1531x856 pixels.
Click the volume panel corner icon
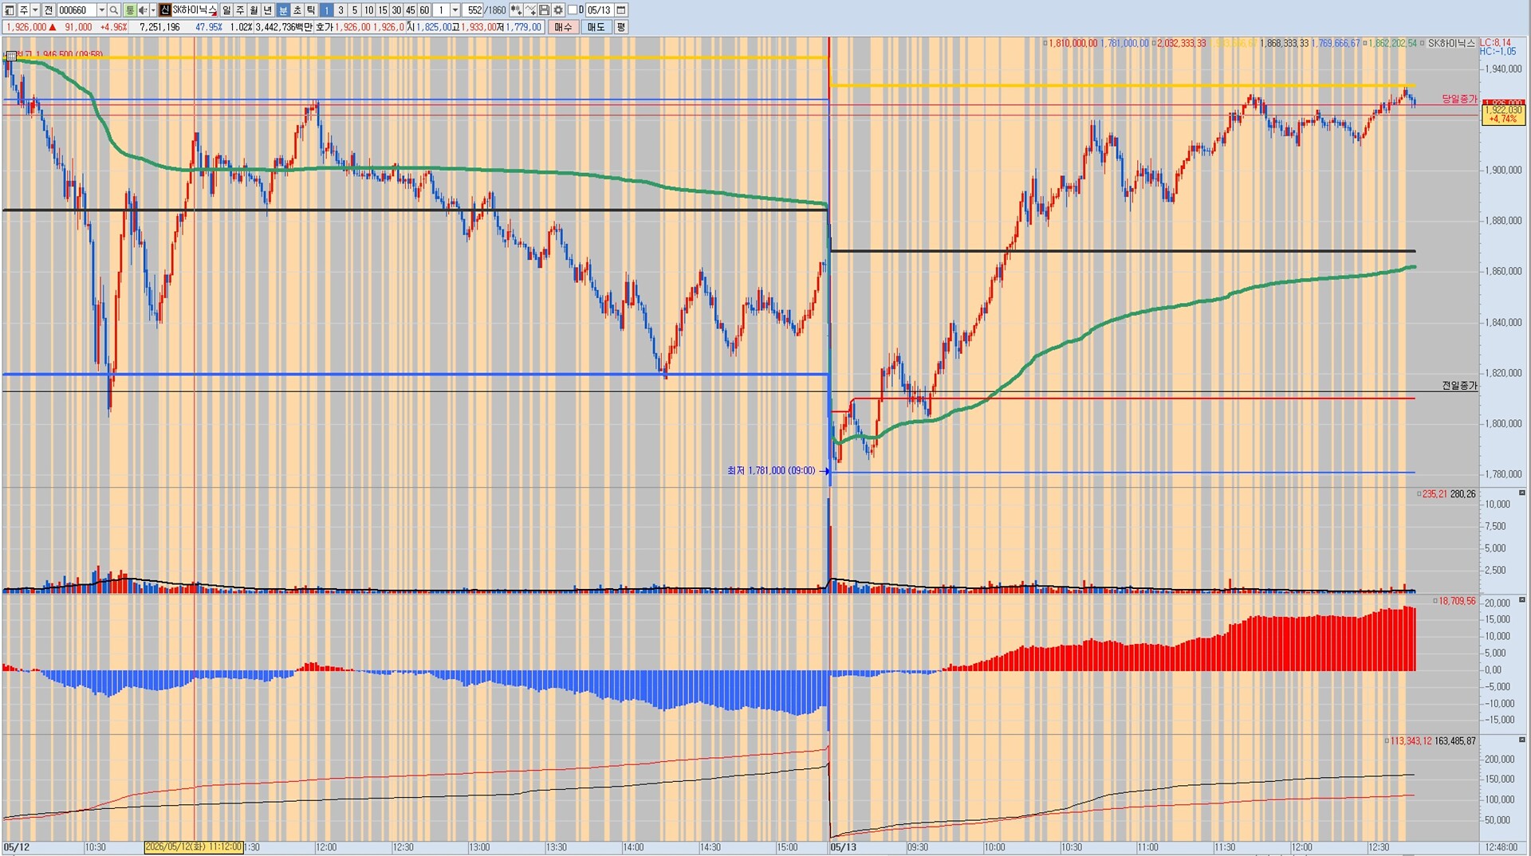(x=1522, y=493)
